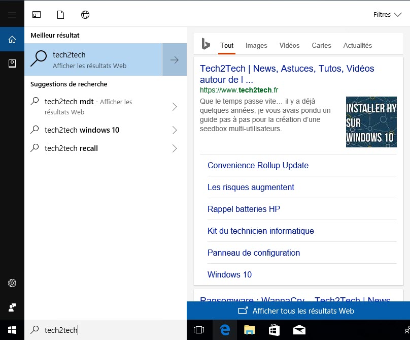410x340 pixels.
Task: Select tech2tech windows 10 search suggestion
Action: coord(106,130)
